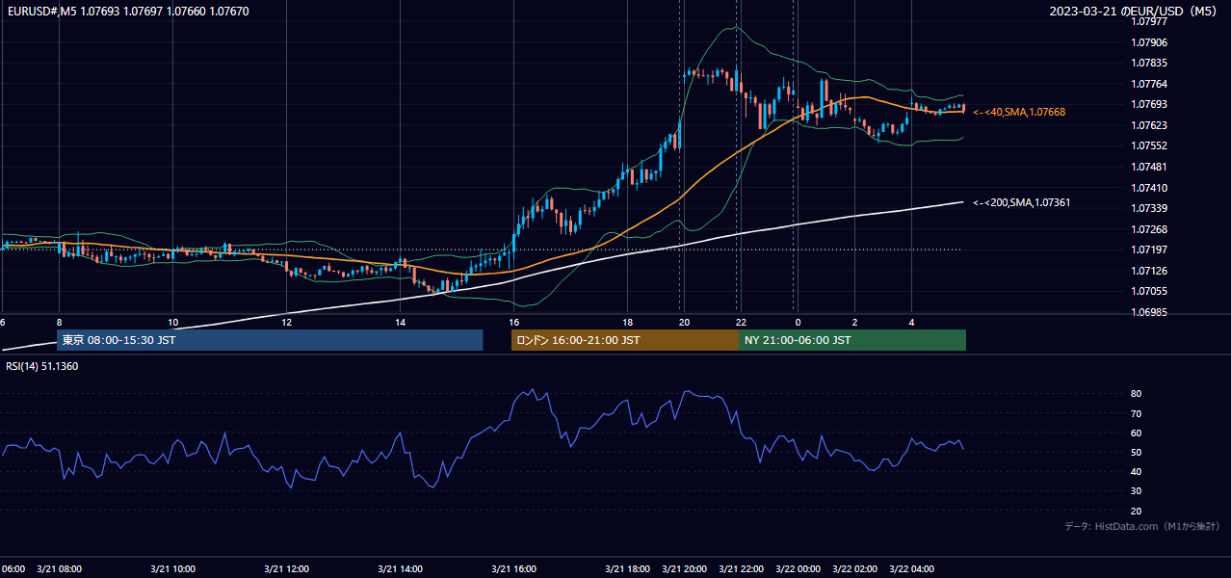Image resolution: width=1231 pixels, height=578 pixels.
Task: Click price axis label 1.07693
Action: [x=1149, y=104]
